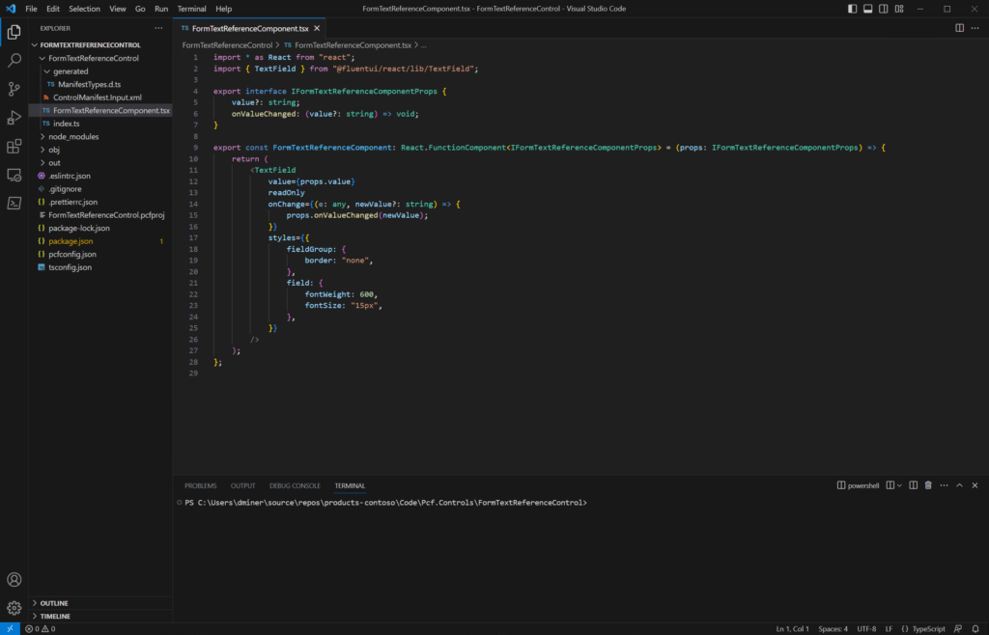The width and height of the screenshot is (989, 635).
Task: Open the Accounts icon near the bottom left
Action: [x=14, y=579]
